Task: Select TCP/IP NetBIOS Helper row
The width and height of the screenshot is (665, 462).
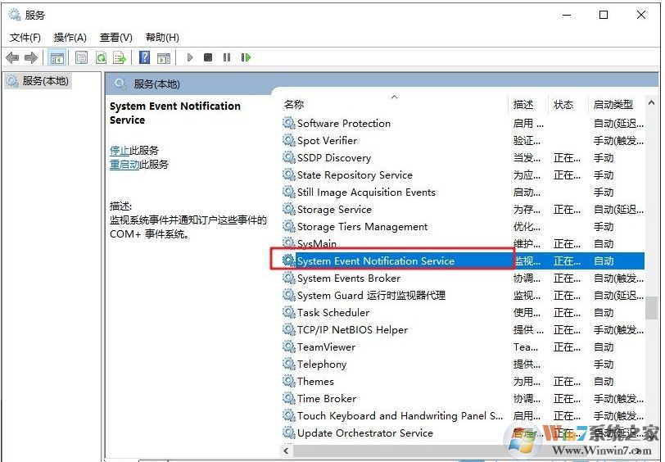Action: pyautogui.click(x=464, y=329)
